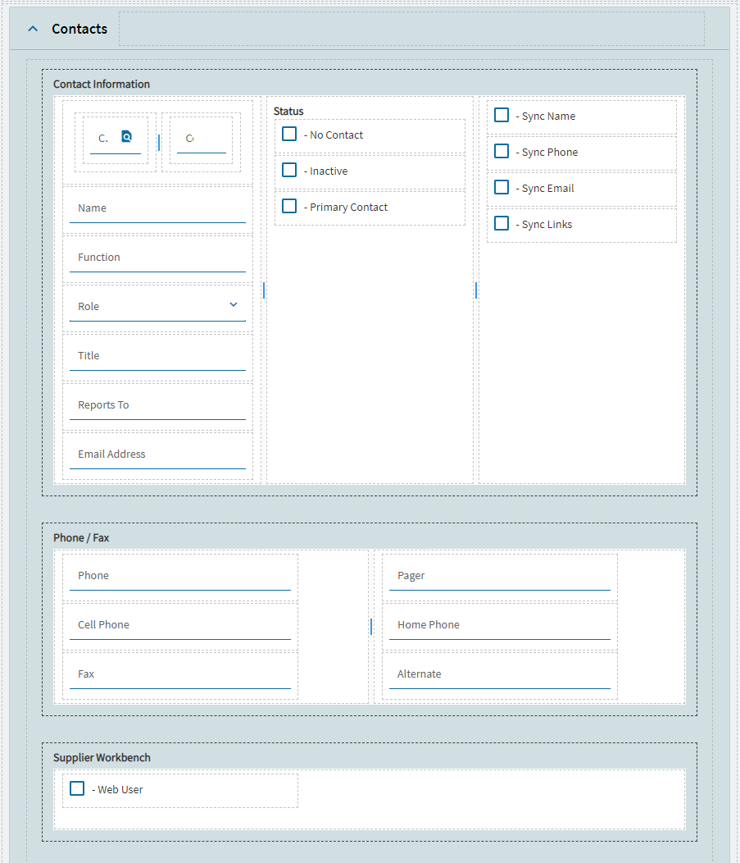The image size is (740, 863).
Task: Click the column splitter between code fields
Action: click(x=159, y=143)
